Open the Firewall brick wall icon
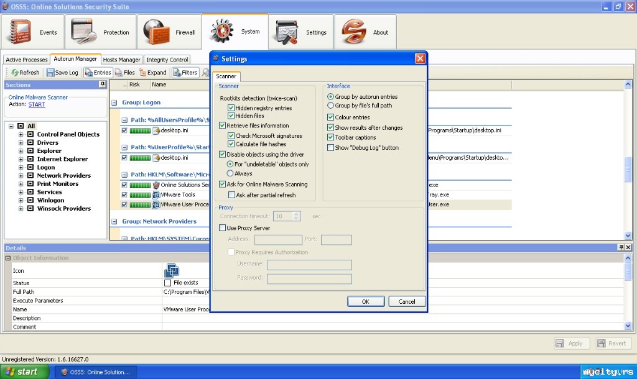 (156, 32)
